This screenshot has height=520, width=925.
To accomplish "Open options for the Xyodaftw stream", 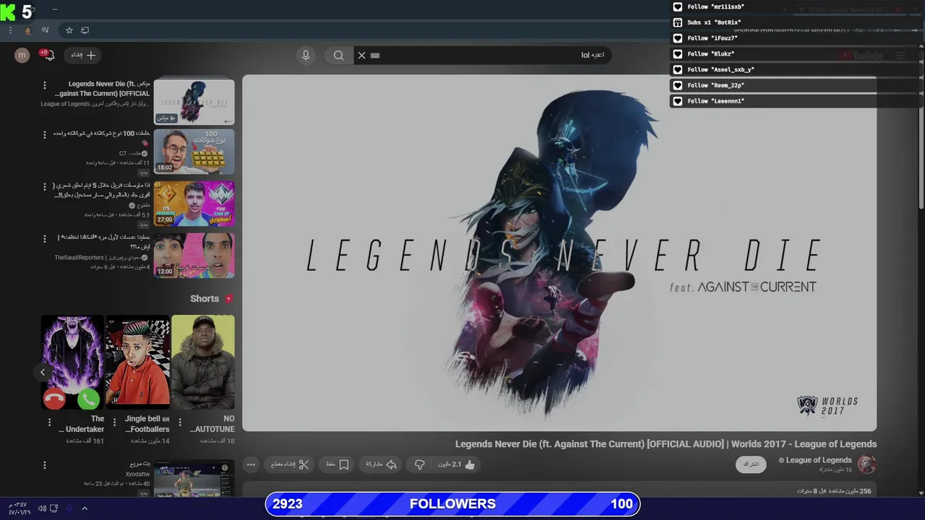I will pyautogui.click(x=45, y=466).
